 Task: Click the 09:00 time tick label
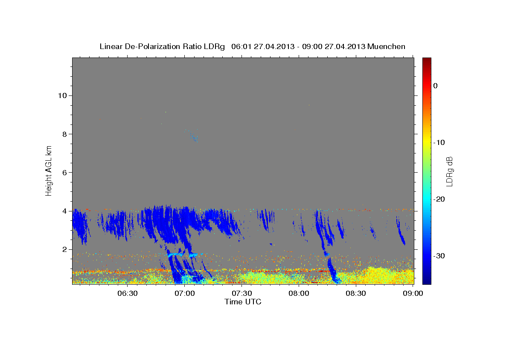(x=413, y=294)
